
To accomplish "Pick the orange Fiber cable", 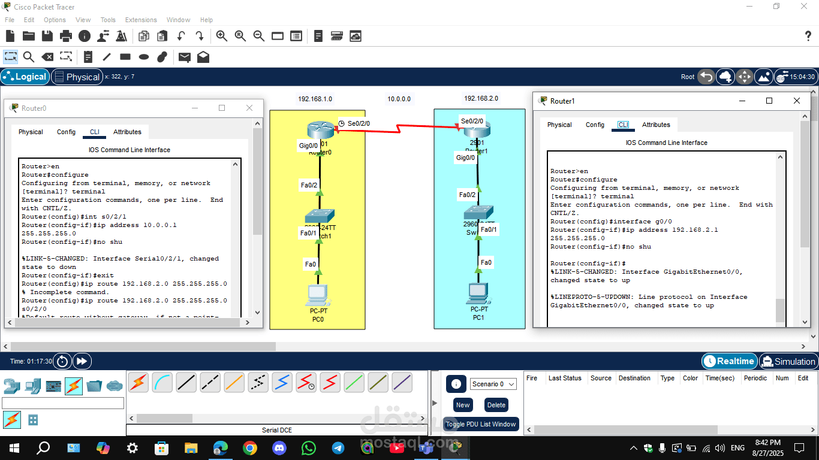I will pyautogui.click(x=234, y=382).
